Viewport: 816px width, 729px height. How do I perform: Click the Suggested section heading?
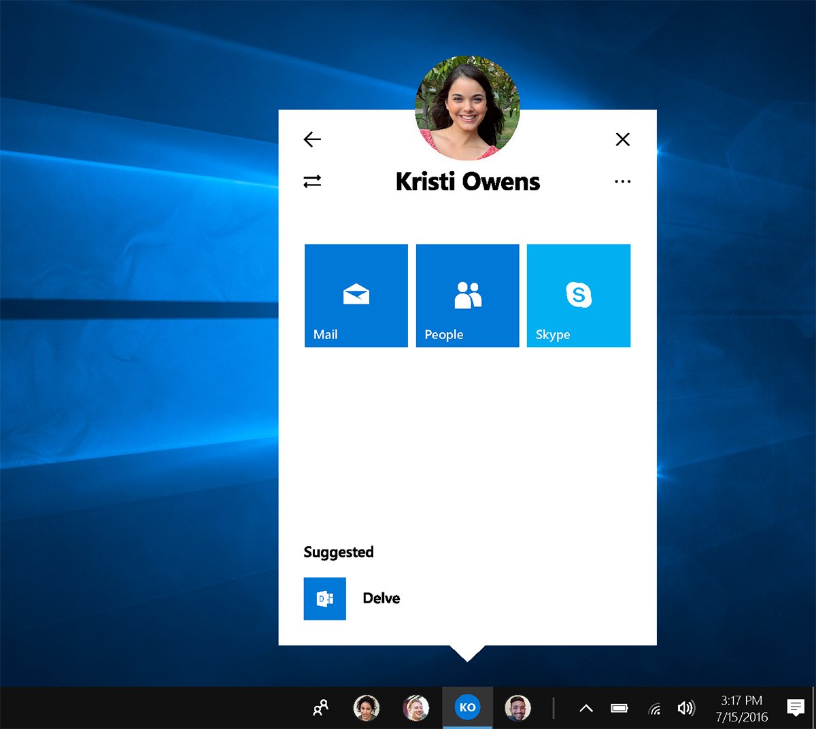point(339,552)
